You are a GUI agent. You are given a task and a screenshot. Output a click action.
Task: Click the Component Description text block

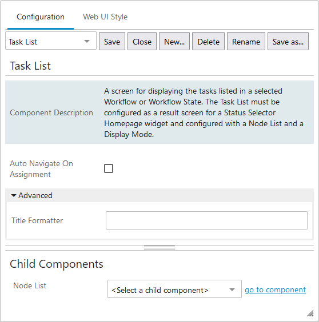[204, 112]
